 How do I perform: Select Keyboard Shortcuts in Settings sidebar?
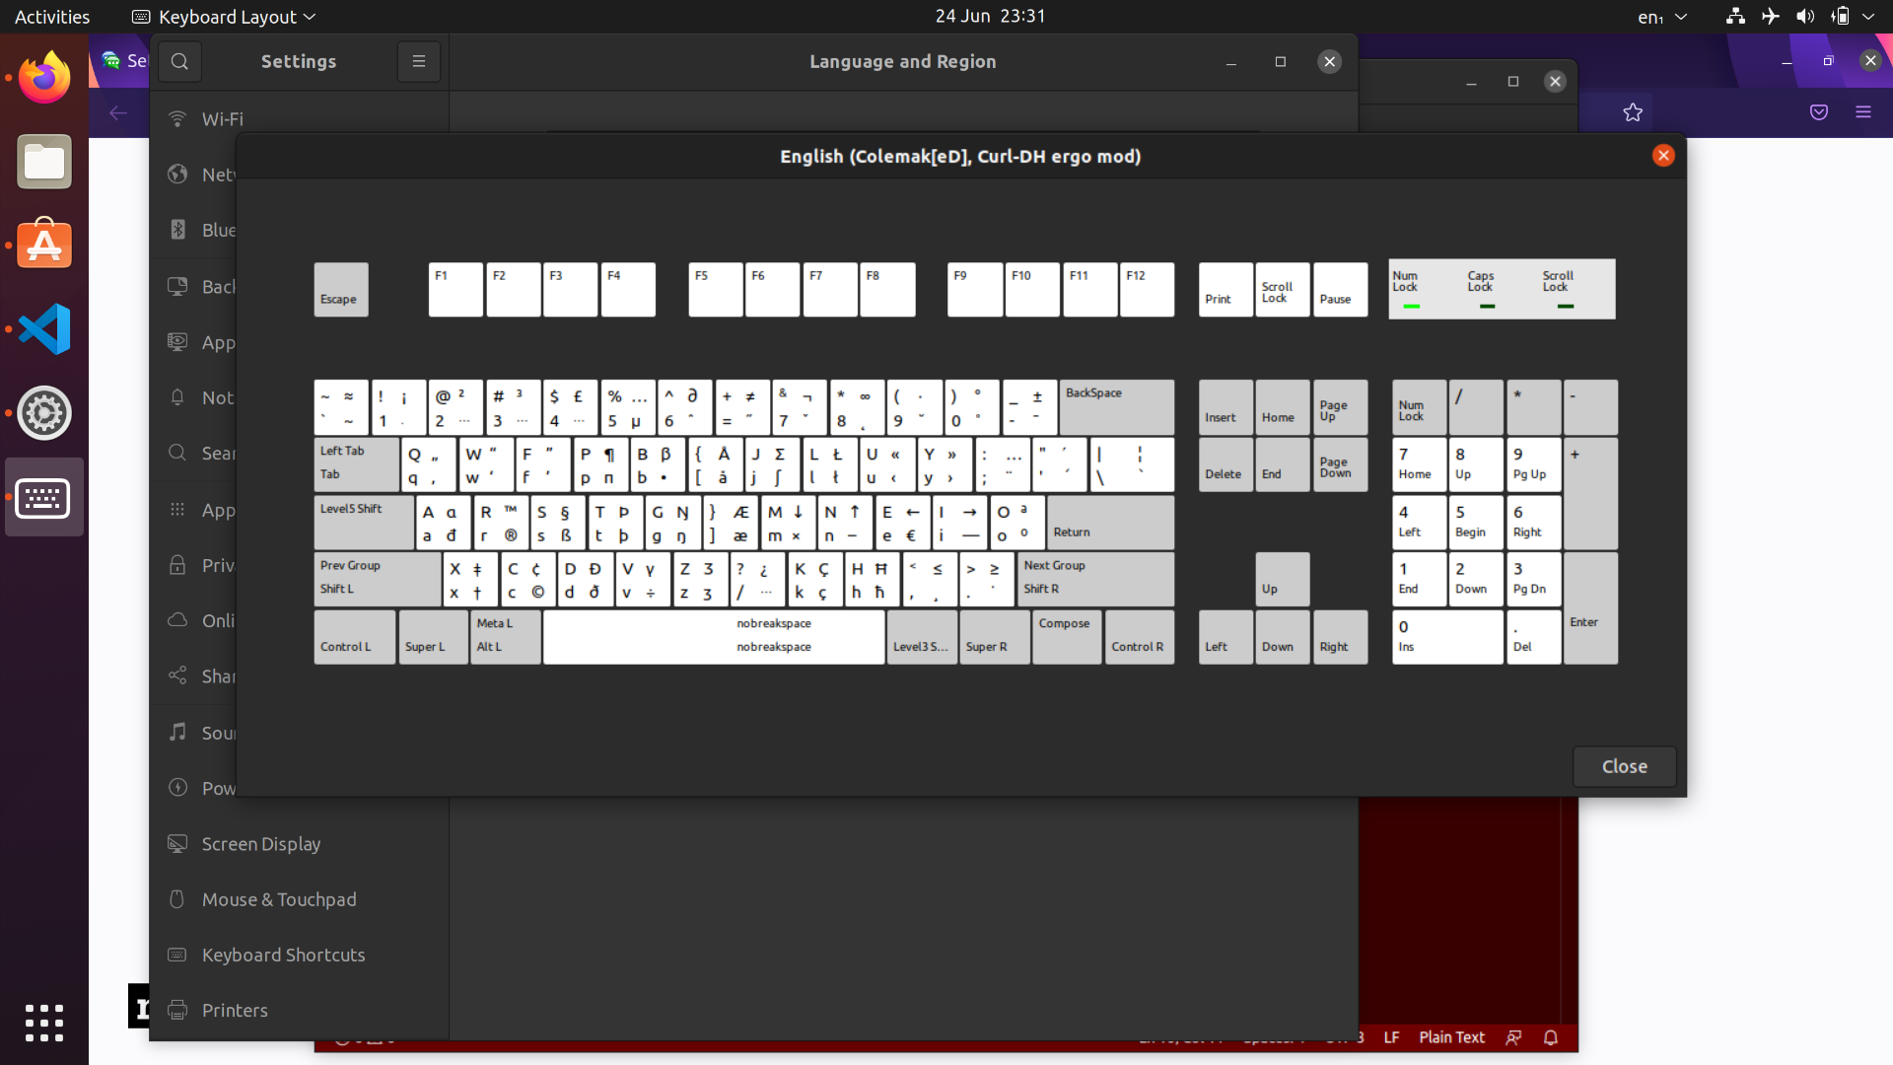(283, 955)
